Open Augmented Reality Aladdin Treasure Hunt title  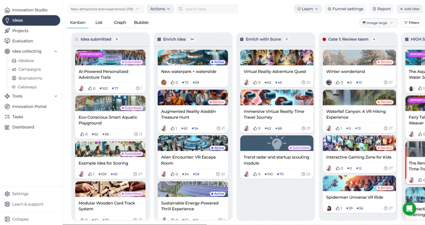point(188,115)
